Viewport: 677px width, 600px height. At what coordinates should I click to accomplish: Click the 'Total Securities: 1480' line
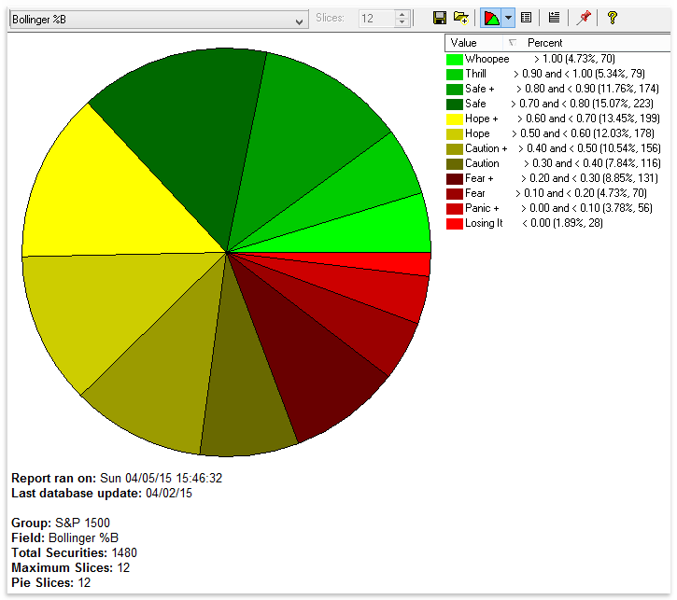point(74,552)
